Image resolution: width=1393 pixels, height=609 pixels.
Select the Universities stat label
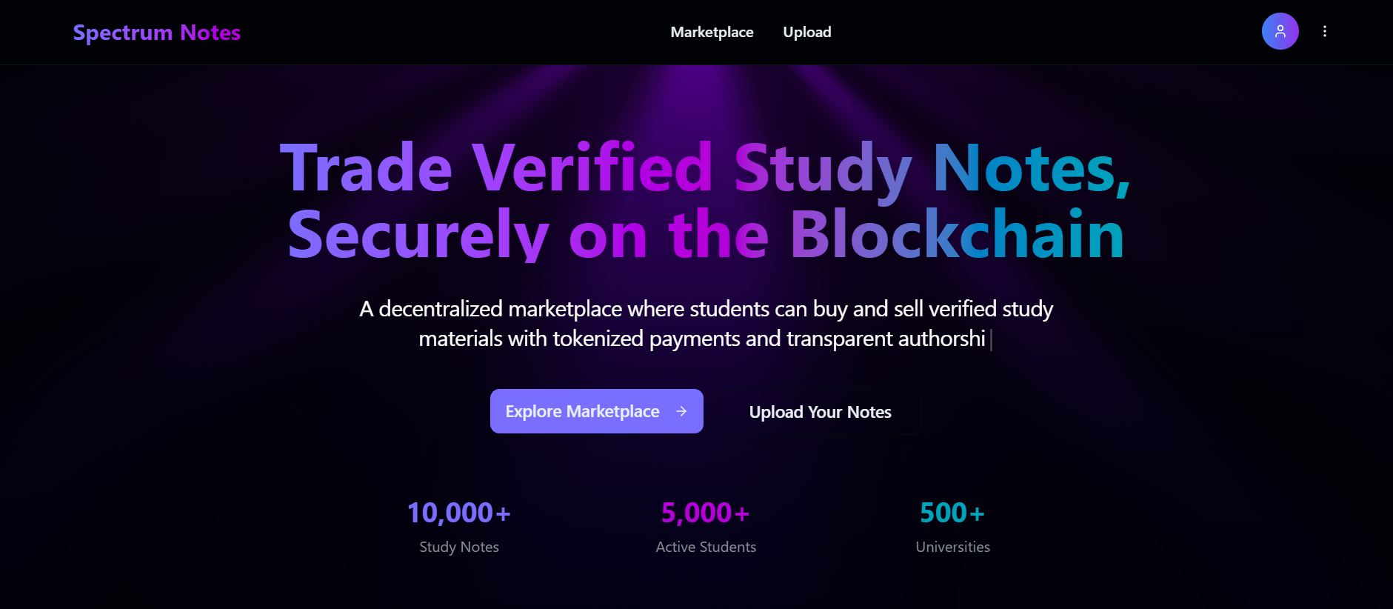coord(952,547)
